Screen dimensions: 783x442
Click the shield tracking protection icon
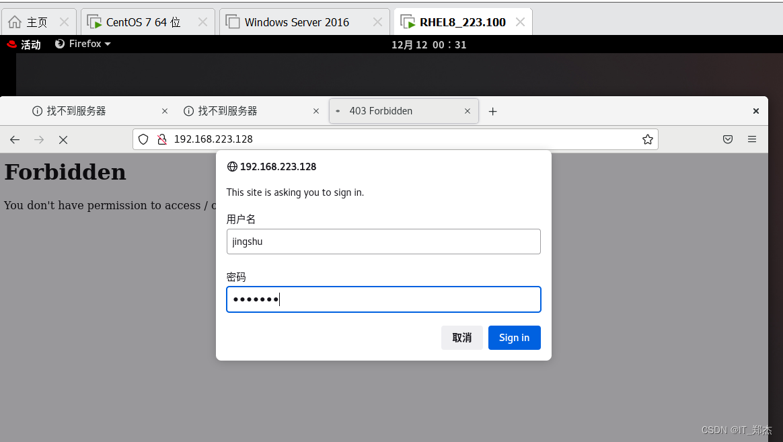[x=143, y=139]
